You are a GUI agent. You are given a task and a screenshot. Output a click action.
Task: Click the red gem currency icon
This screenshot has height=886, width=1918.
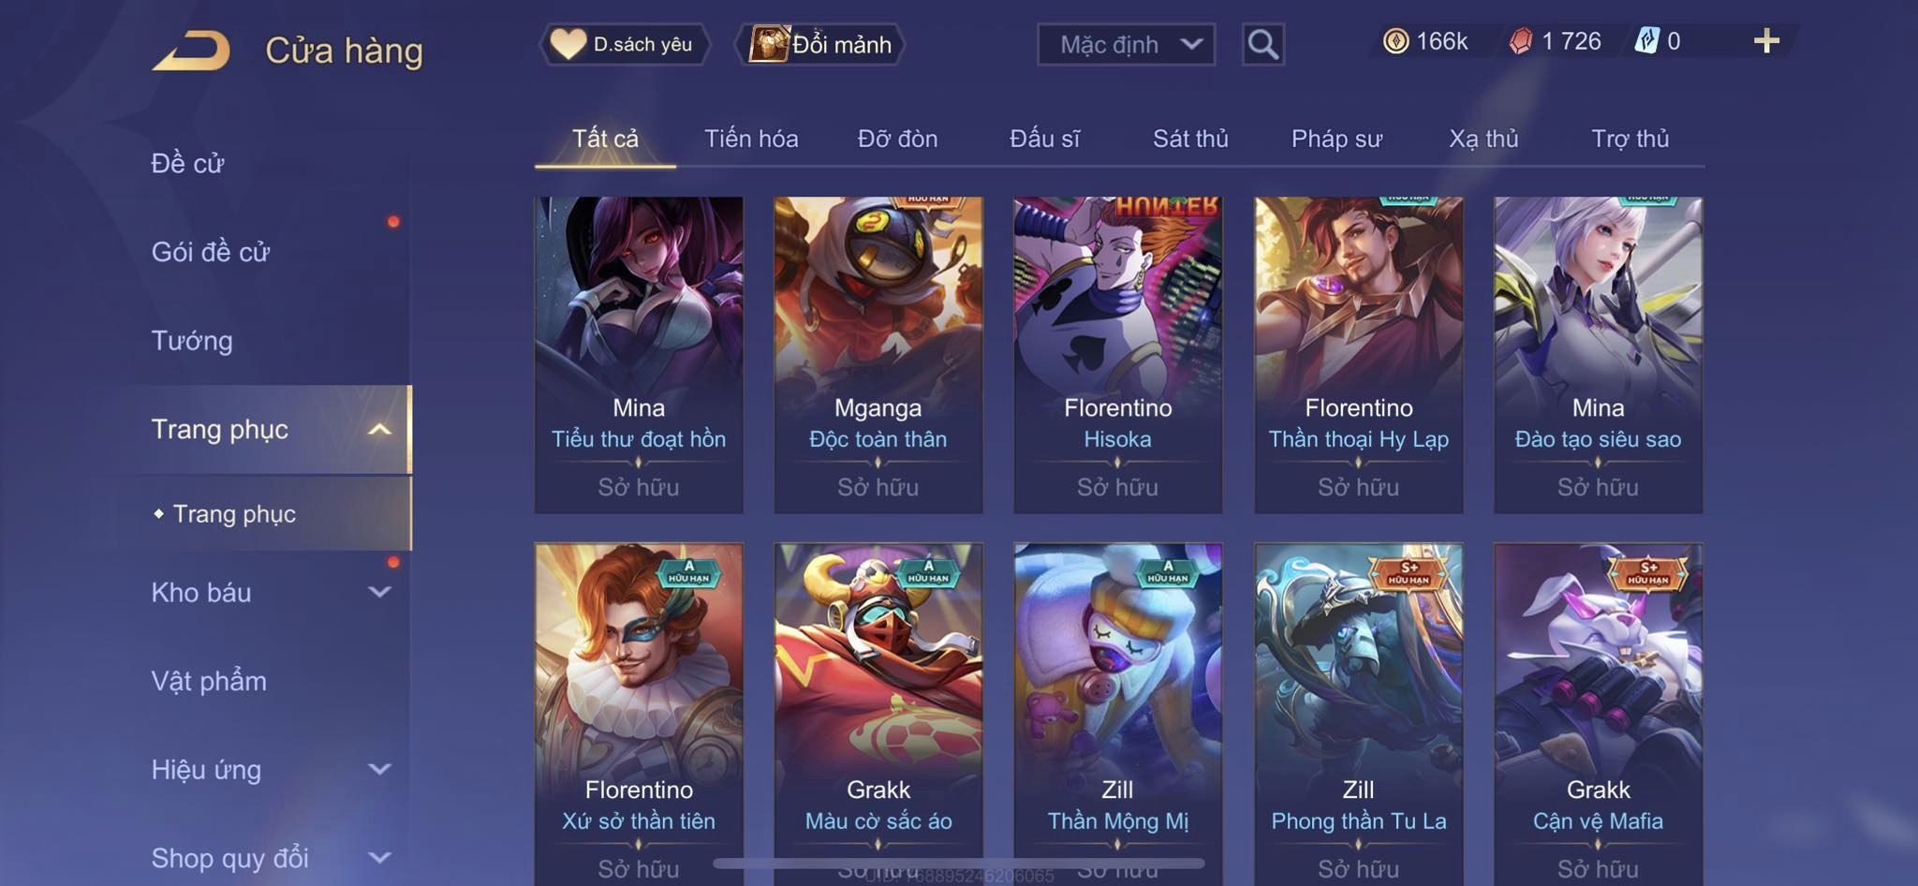tap(1520, 41)
